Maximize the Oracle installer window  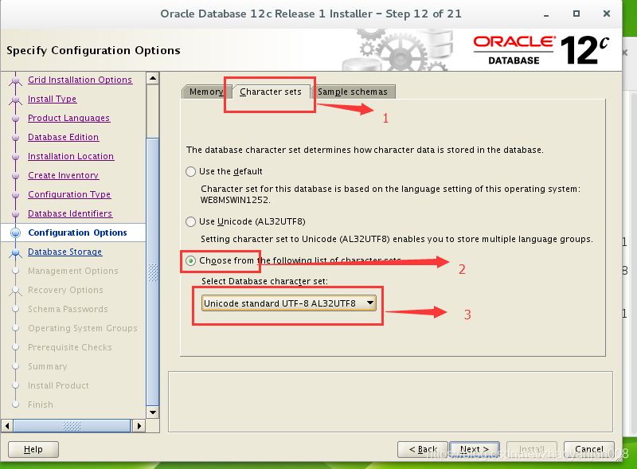coord(576,14)
